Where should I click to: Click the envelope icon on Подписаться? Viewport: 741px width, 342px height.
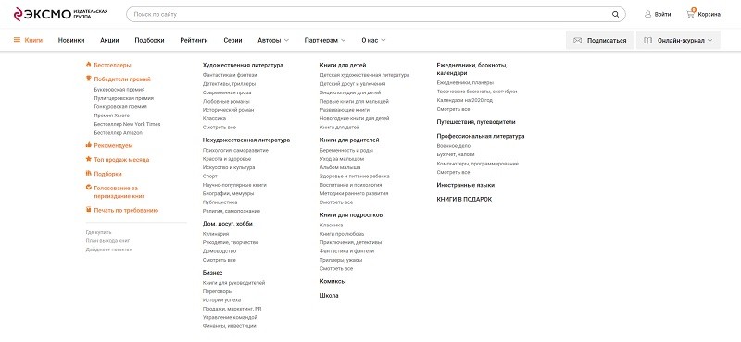tap(577, 41)
